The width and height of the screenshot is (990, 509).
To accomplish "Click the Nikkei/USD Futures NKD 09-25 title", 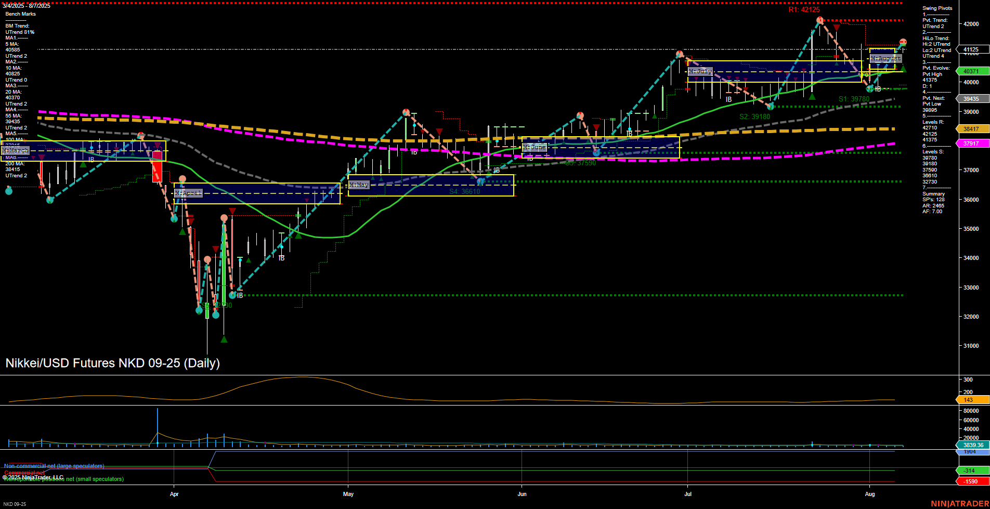I will click(112, 363).
